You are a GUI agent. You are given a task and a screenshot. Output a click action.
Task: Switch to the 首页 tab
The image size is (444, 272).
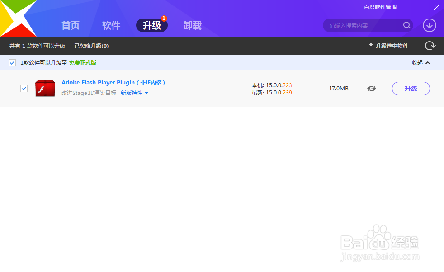pyautogui.click(x=71, y=25)
